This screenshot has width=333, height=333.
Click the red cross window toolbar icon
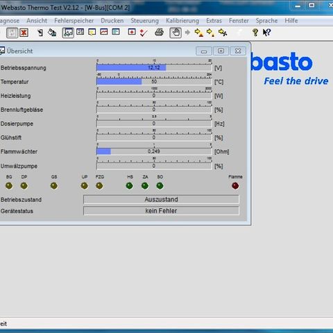click(x=132, y=32)
